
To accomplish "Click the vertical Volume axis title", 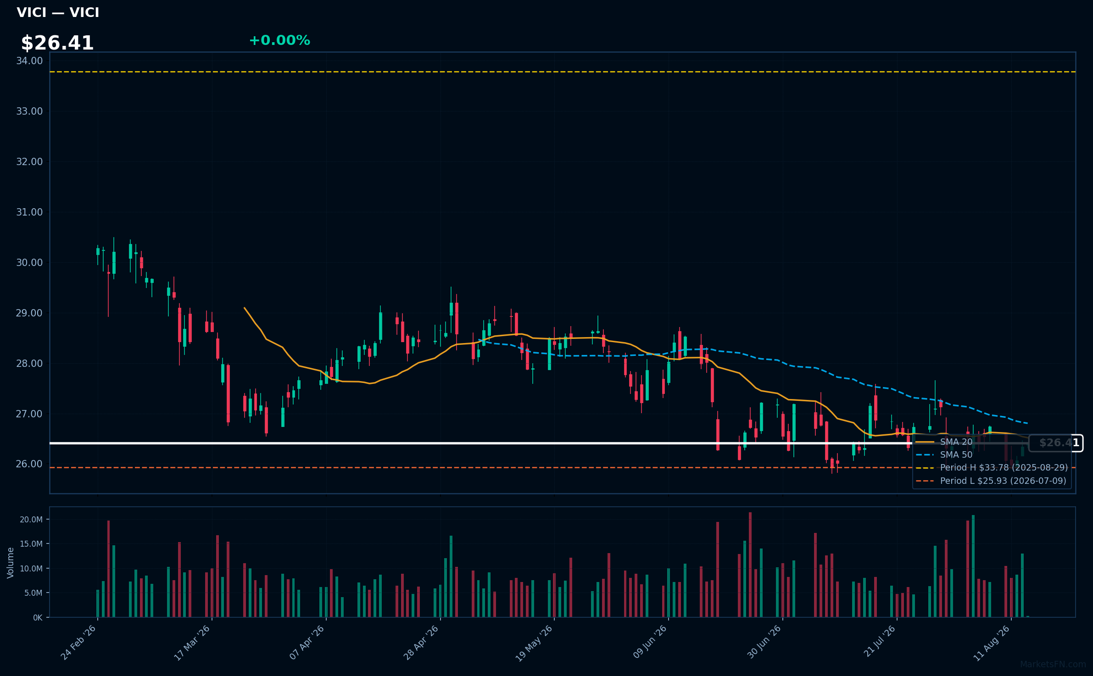I will tap(11, 563).
